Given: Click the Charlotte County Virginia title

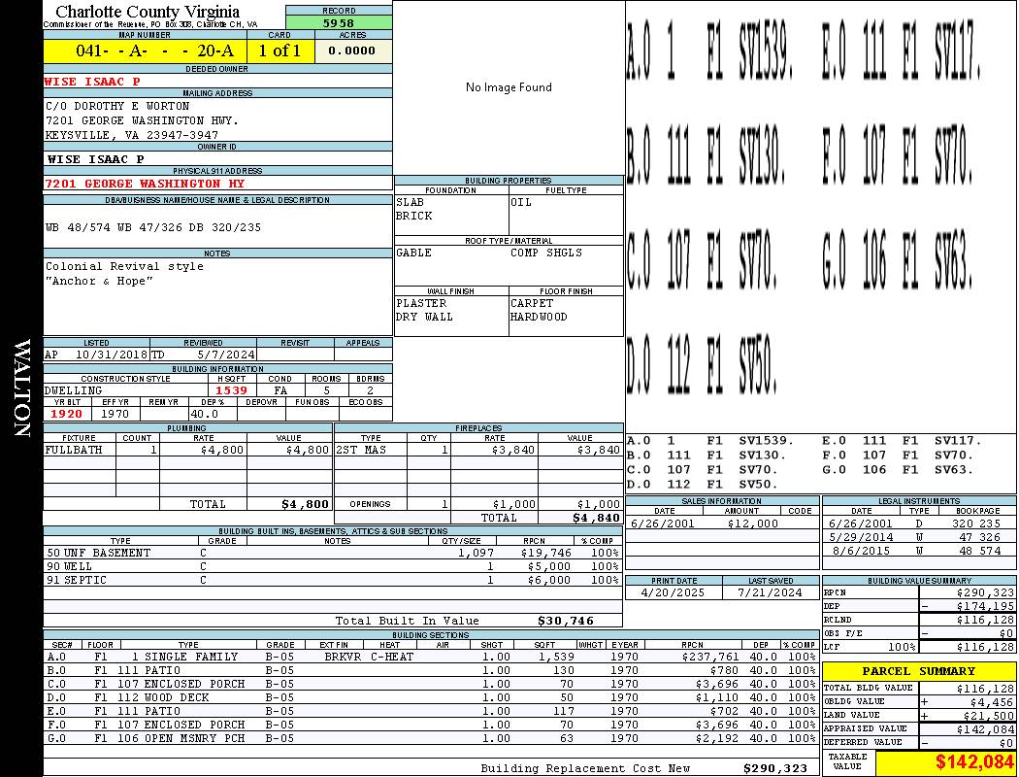Looking at the screenshot, I should point(148,12).
